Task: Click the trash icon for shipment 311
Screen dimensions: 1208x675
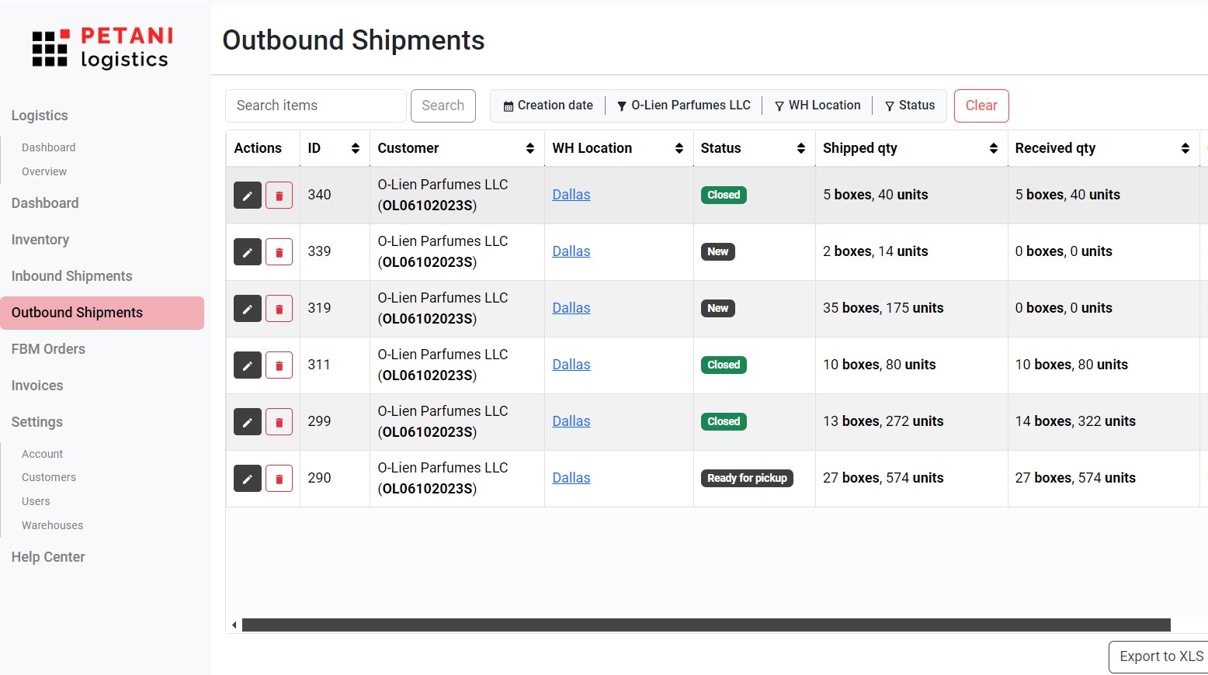Action: (x=279, y=365)
